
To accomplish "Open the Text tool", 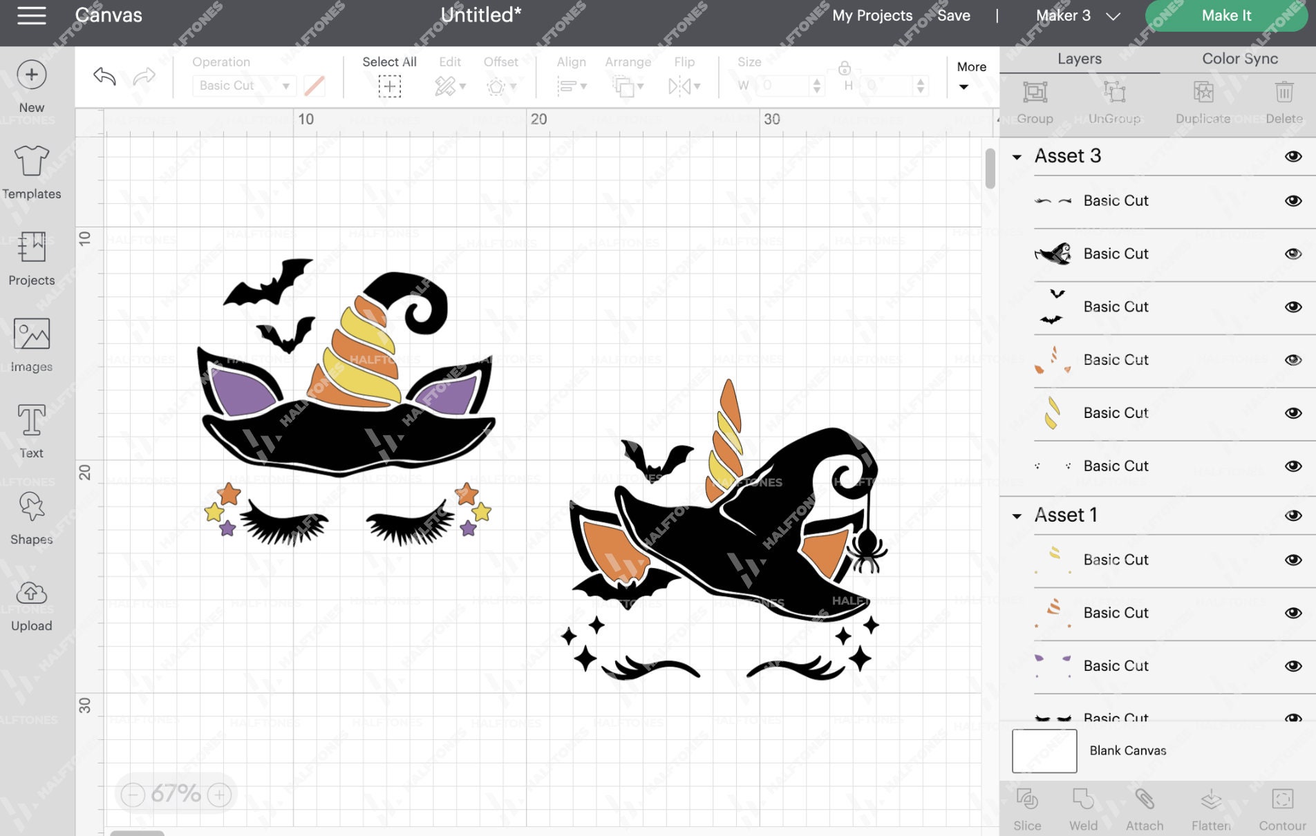I will [x=31, y=428].
